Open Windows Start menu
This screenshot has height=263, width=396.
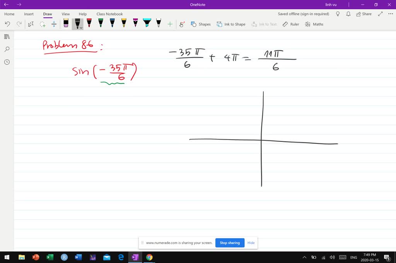click(x=7, y=257)
